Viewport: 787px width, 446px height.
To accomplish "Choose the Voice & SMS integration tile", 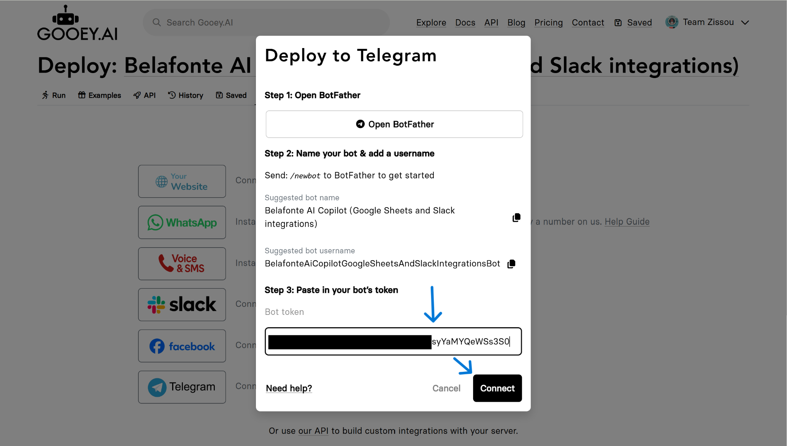I will 182,263.
